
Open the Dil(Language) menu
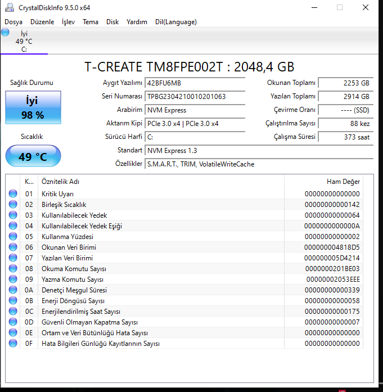[175, 22]
